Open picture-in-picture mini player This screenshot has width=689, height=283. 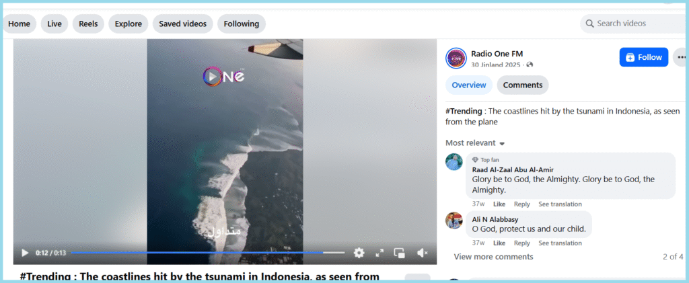coord(400,253)
